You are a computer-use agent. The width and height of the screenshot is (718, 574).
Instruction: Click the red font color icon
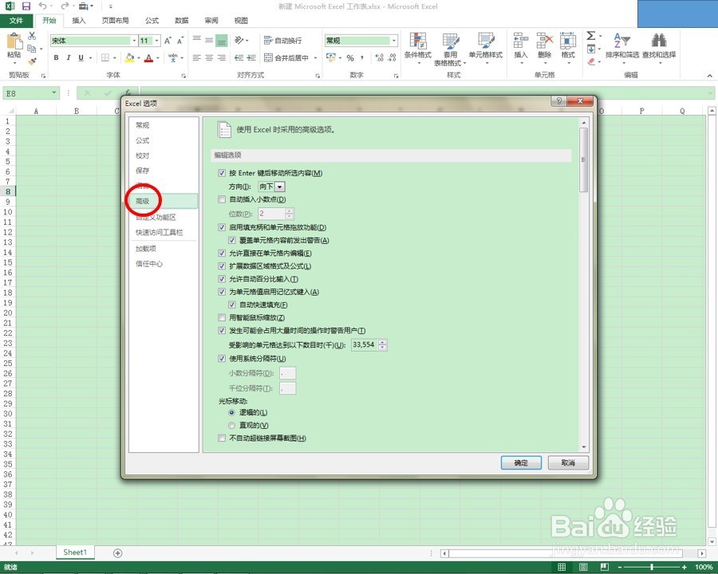pos(148,58)
